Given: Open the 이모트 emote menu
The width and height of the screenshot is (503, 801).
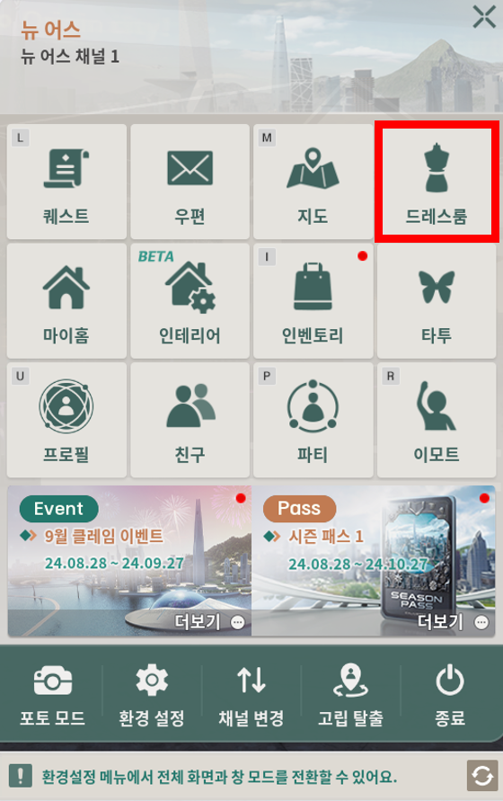Looking at the screenshot, I should [437, 420].
